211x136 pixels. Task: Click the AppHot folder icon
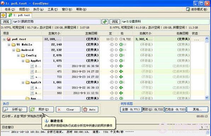click(28, 61)
